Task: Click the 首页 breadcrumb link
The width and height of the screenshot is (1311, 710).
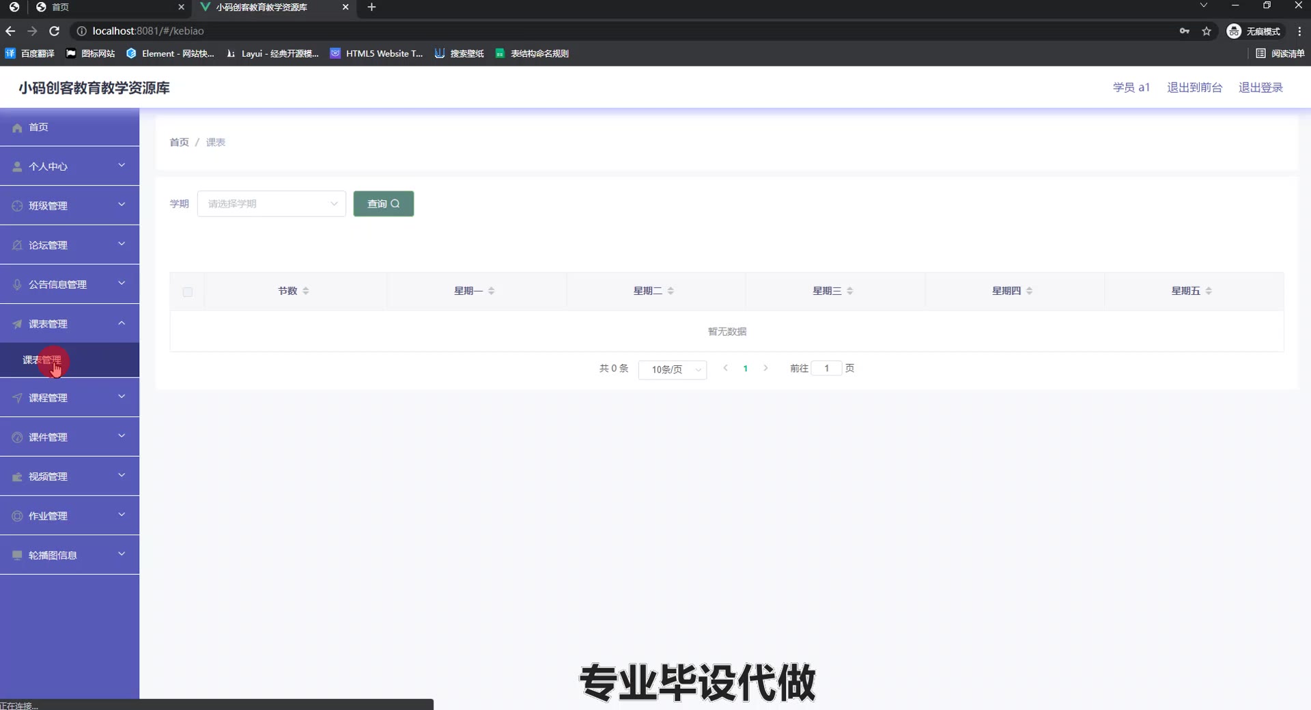Action: pos(179,142)
